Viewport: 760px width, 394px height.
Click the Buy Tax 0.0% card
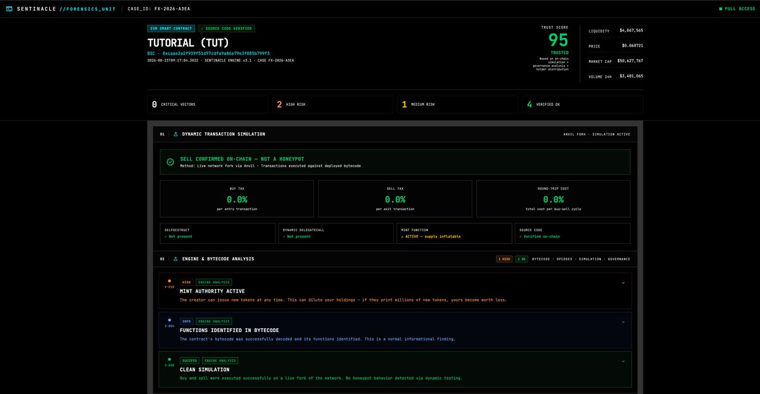point(237,199)
